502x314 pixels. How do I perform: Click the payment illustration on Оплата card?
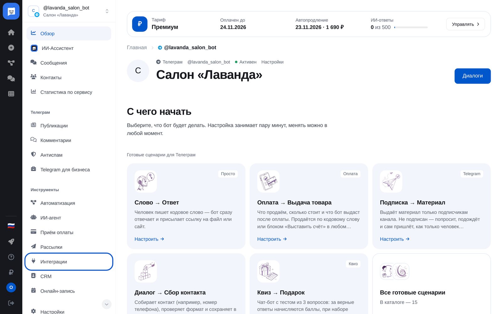click(x=268, y=181)
